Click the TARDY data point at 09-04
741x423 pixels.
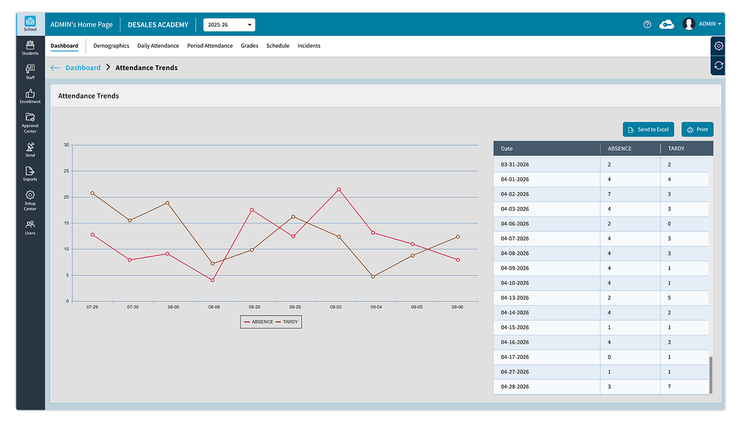pyautogui.click(x=373, y=277)
